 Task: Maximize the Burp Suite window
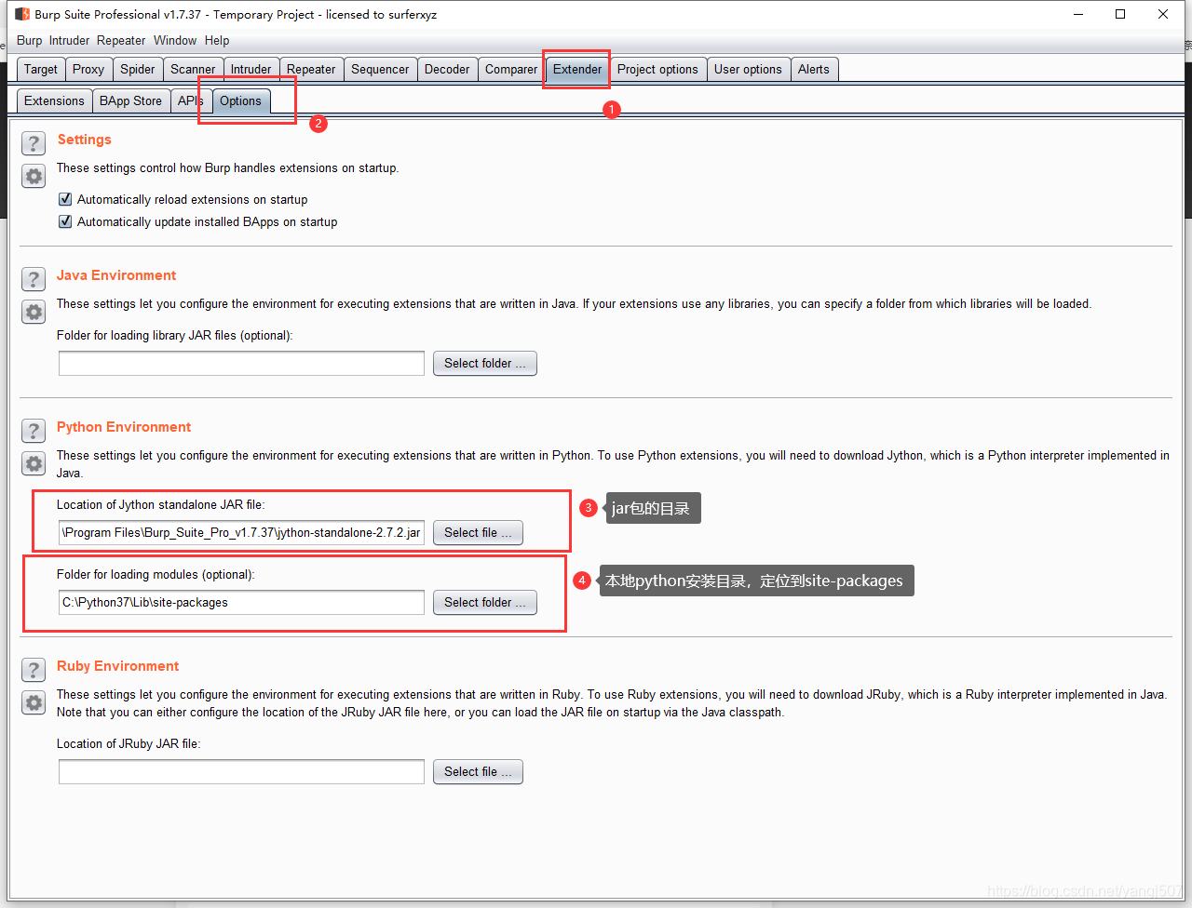pyautogui.click(x=1120, y=14)
